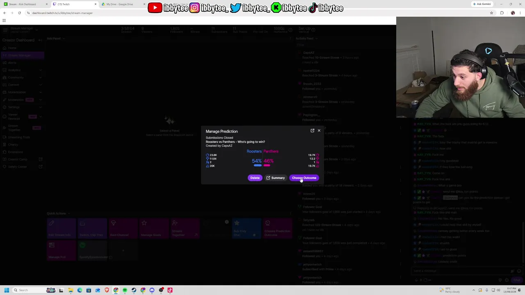The width and height of the screenshot is (525, 295).
Task: Open Microsoft Store from the taskbar
Action: tap(89, 290)
